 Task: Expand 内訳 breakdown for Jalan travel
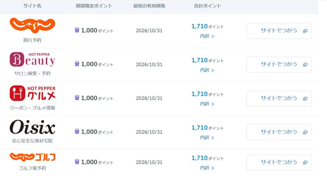pos(207,36)
